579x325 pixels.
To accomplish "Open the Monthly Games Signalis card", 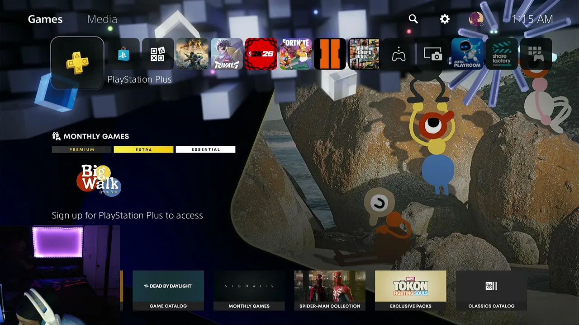I will point(249,291).
